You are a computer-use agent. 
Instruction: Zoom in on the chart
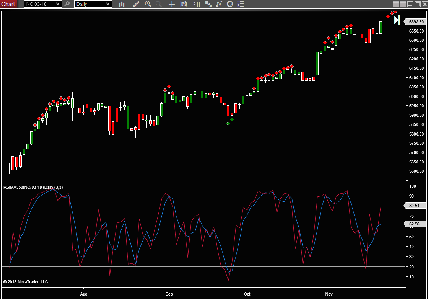tap(148, 4)
